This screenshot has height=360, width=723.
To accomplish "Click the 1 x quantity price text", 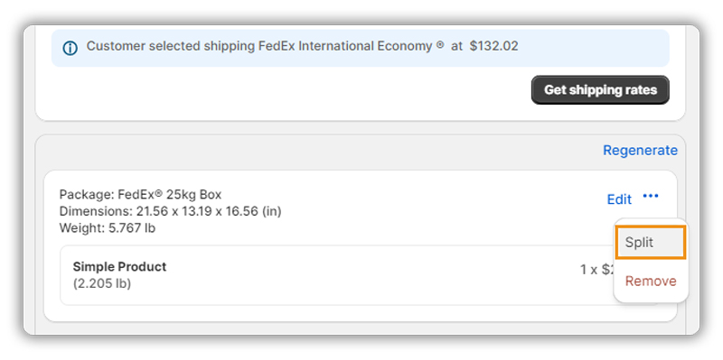I will [x=597, y=270].
